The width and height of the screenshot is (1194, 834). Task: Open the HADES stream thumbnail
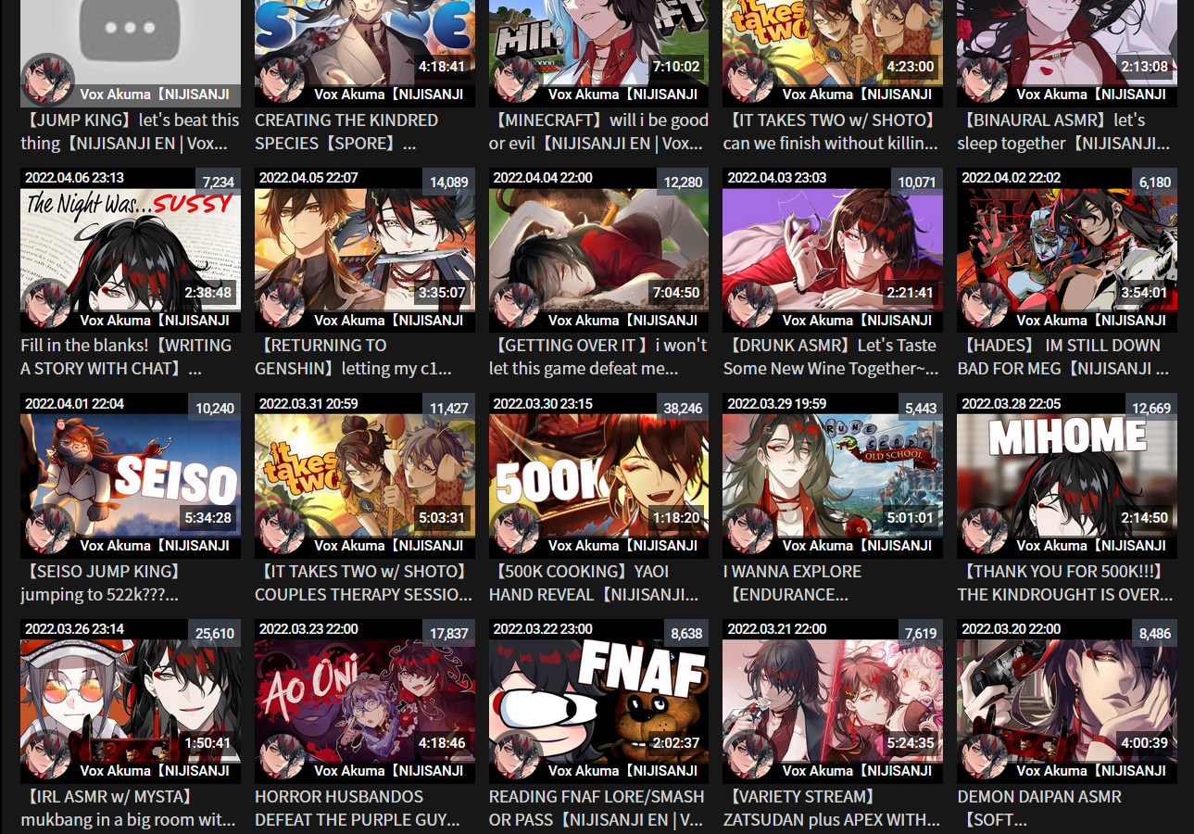pos(1067,249)
